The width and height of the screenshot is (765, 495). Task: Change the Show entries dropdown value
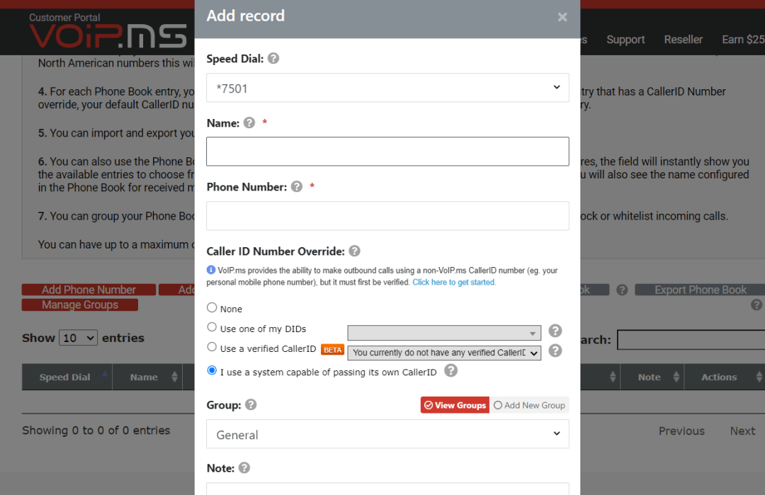click(x=78, y=338)
